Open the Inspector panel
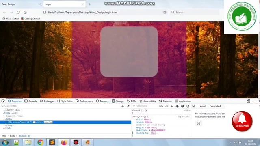 pos(15,101)
